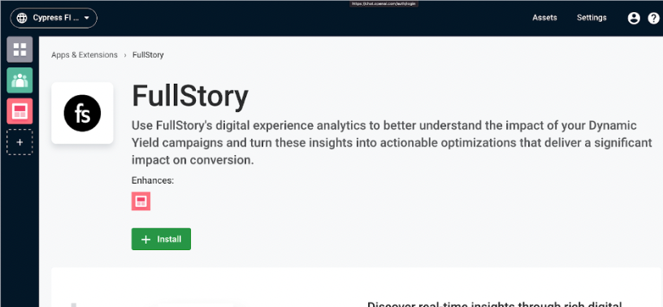This screenshot has width=663, height=307.
Task: Open the green people audiences sidebar icon
Action: [x=19, y=80]
